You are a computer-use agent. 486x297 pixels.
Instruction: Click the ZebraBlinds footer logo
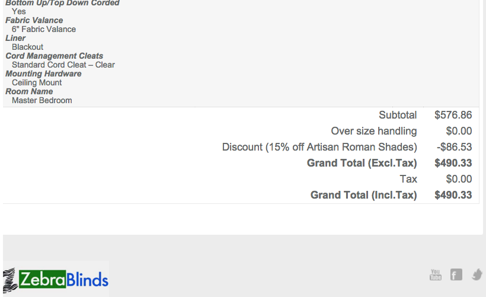coord(56,279)
